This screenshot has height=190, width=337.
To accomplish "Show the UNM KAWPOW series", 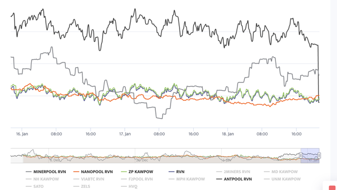I will [x=282, y=179].
